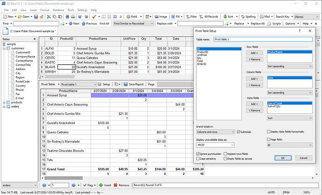Click the padlock icon next to Save

(x=42, y=17)
